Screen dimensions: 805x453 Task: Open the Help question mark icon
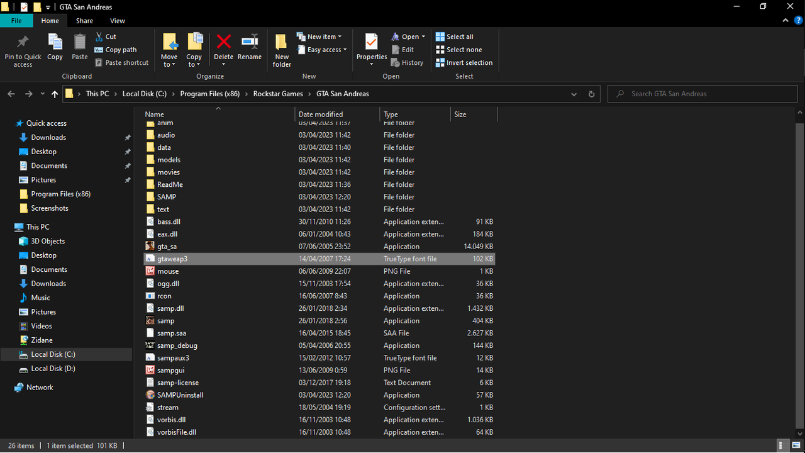[797, 21]
